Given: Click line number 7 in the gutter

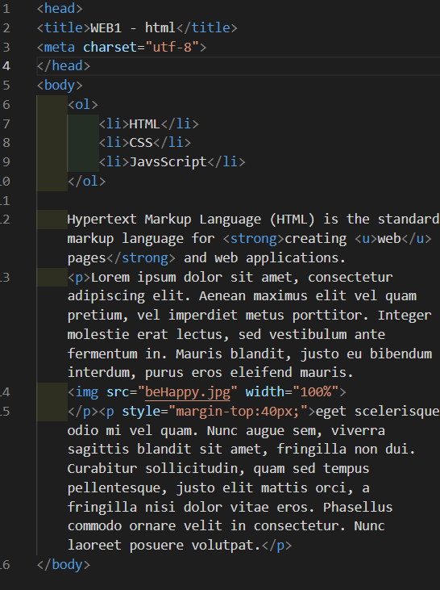Looking at the screenshot, I should pyautogui.click(x=6, y=123).
